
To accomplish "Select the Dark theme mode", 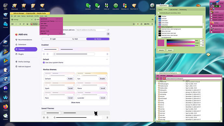I will tap(75, 39).
